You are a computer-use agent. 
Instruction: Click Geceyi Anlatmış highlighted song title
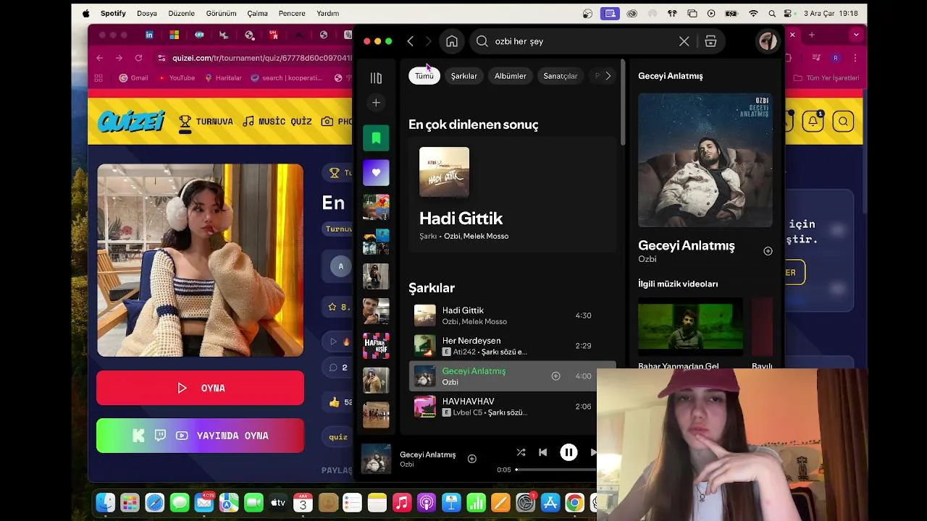pyautogui.click(x=474, y=371)
